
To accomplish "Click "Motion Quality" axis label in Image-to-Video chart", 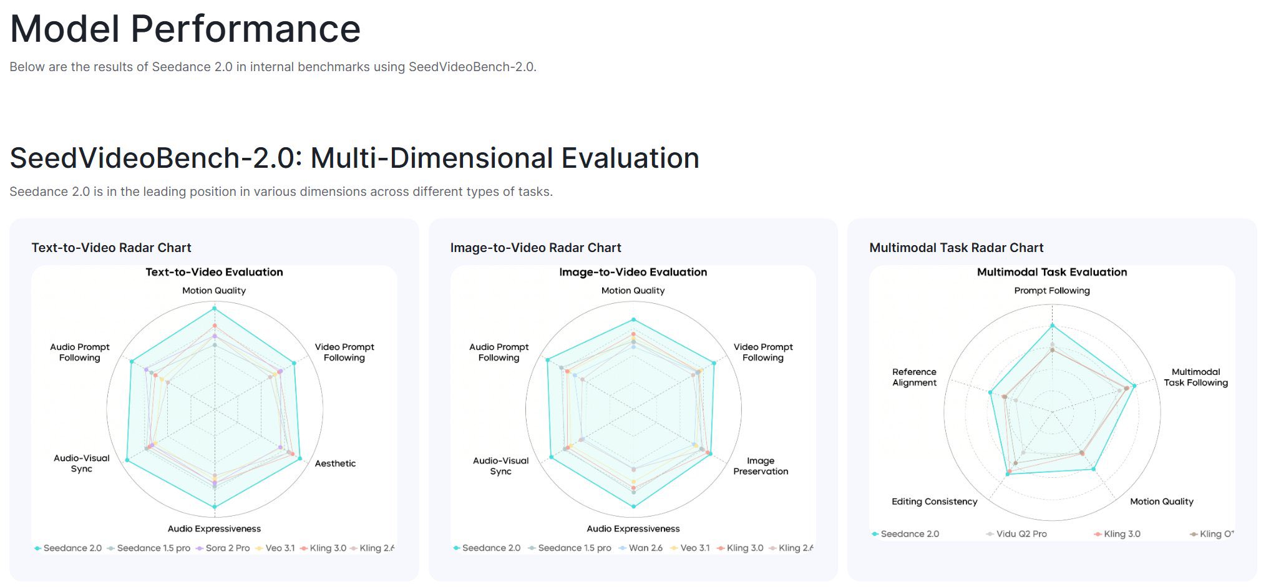I will (633, 291).
